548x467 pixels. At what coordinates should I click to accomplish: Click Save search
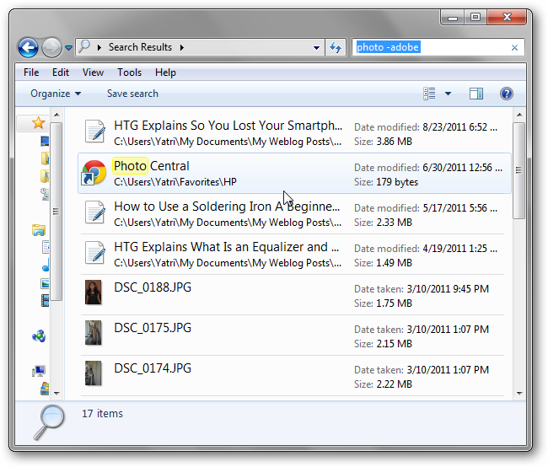point(132,94)
